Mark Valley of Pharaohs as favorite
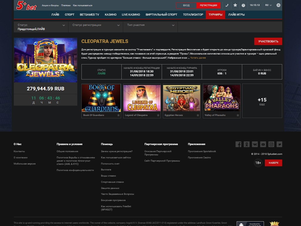Screen dimensions: 301x226 tap(238, 115)
